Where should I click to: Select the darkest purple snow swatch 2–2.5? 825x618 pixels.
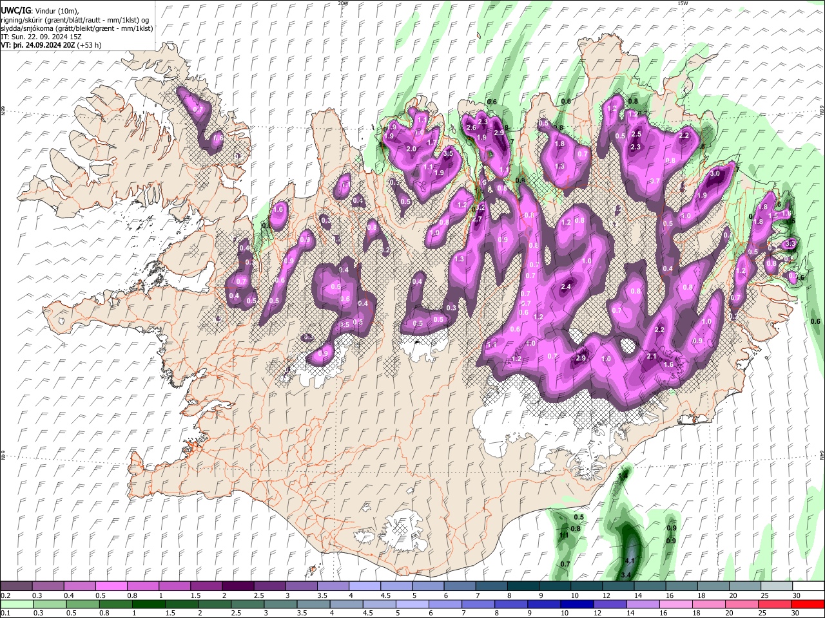coord(238,586)
